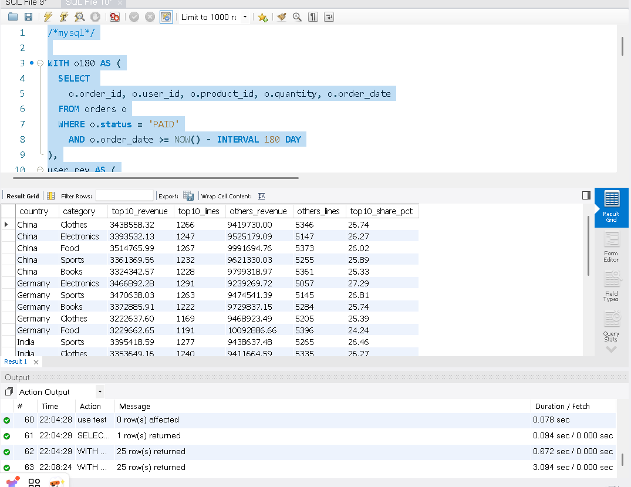This screenshot has width=631, height=487.
Task: Click the editor horizontal scrollbar
Action: [x=156, y=177]
